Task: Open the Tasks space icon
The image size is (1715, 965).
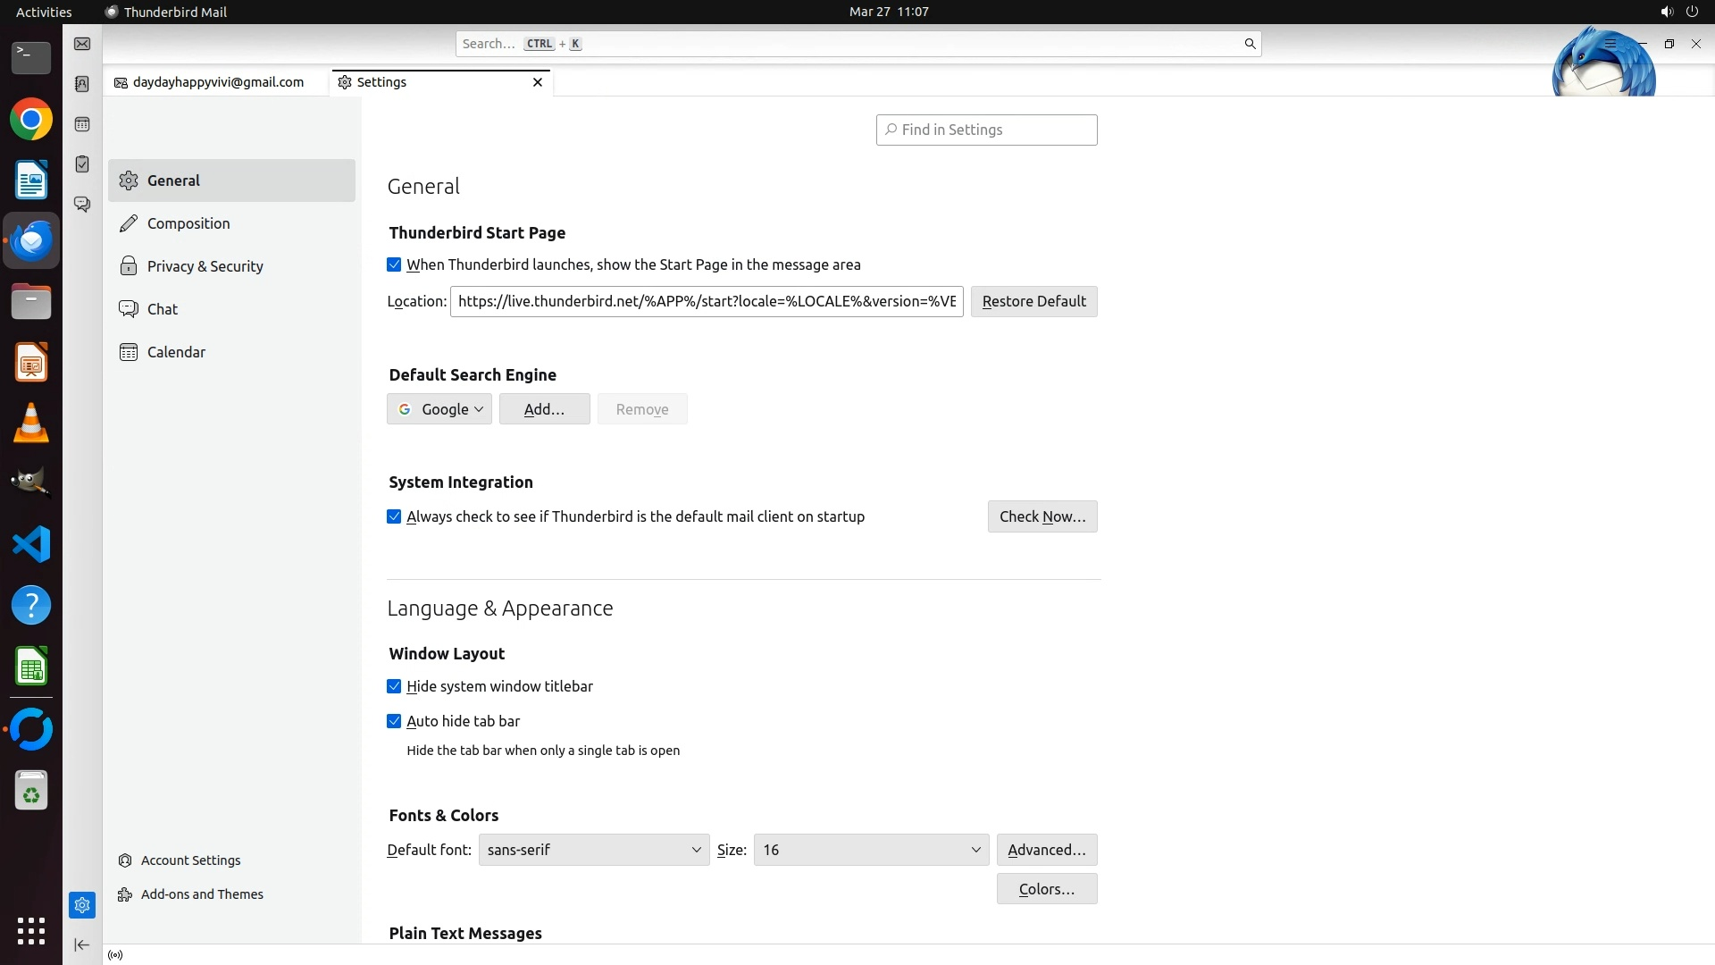Action: pyautogui.click(x=82, y=164)
